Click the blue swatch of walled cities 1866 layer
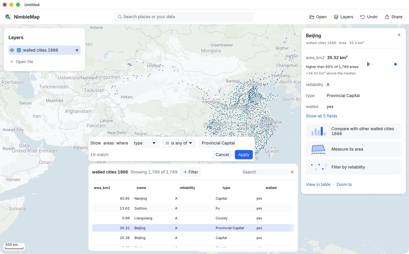The image size is (409, 254). tap(19, 50)
